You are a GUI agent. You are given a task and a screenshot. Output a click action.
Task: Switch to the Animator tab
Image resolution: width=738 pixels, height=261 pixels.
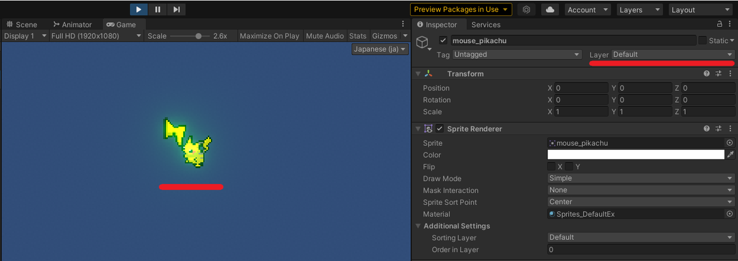pyautogui.click(x=71, y=25)
